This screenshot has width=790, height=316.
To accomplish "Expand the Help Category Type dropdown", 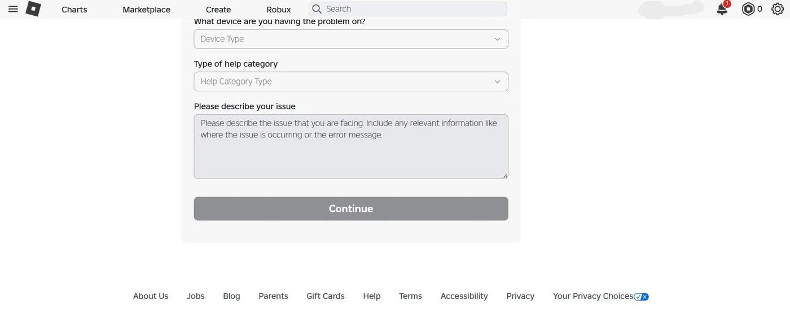I will point(351,81).
